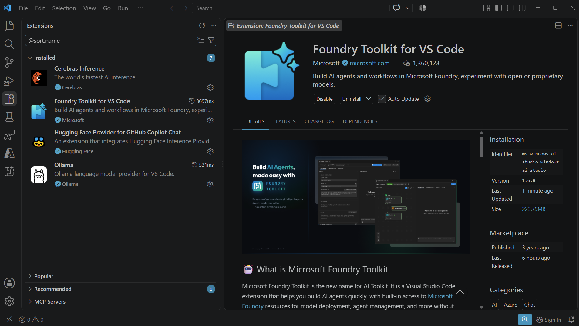Click the Azure category tag

(x=510, y=305)
